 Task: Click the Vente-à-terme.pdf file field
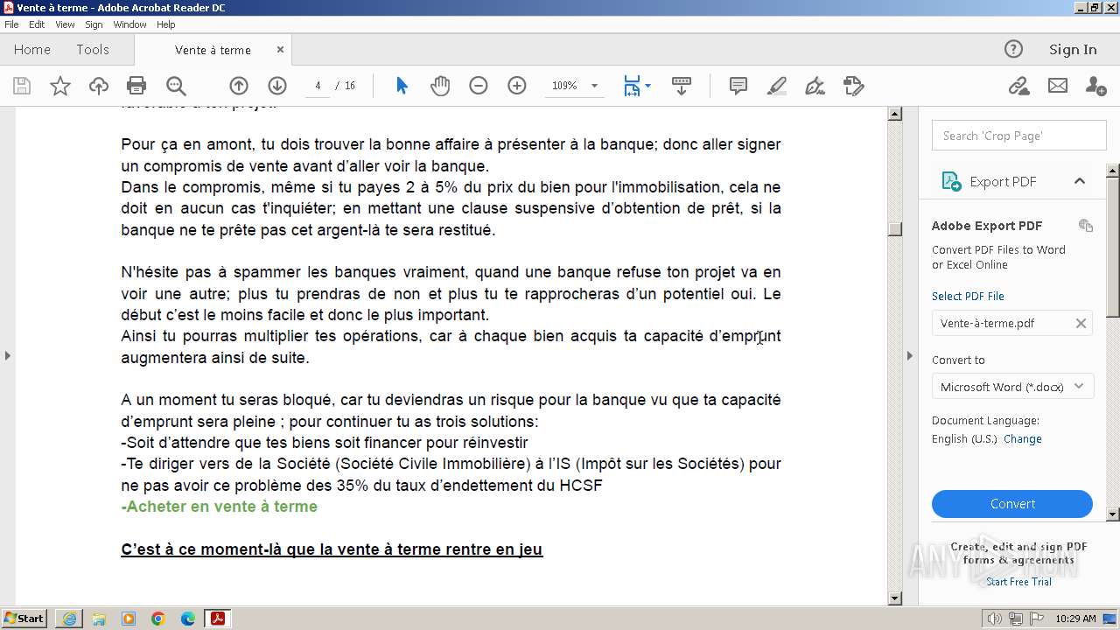(1012, 323)
